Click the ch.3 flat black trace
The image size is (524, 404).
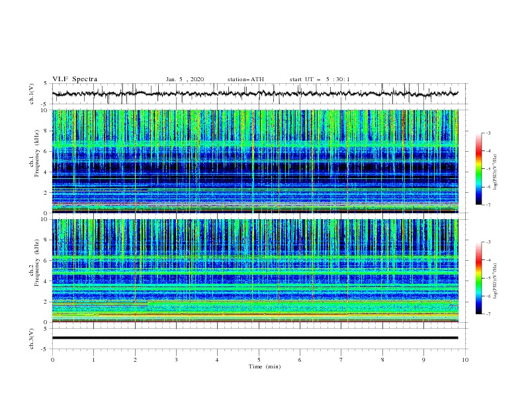tap(255, 338)
